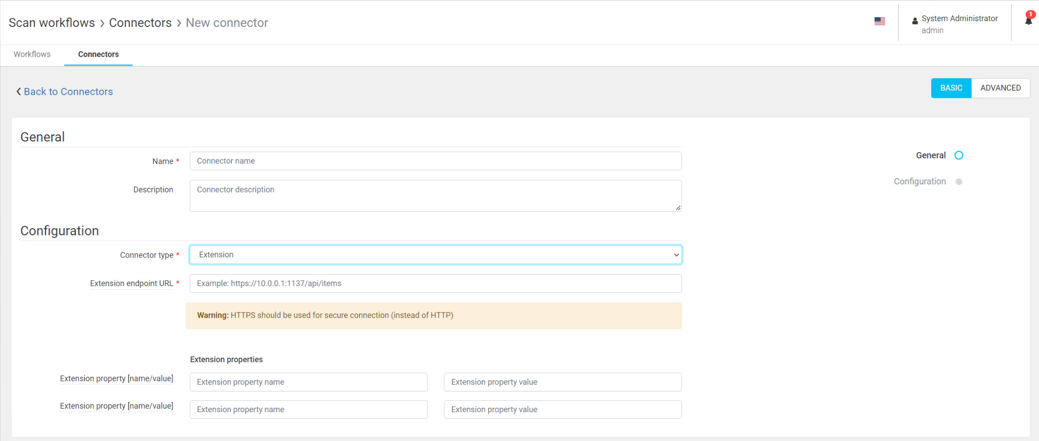
Task: Focus the Connector name input field
Action: tap(435, 161)
